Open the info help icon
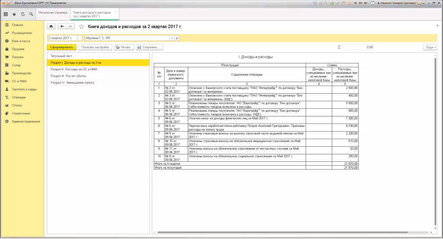The width and height of the screenshot is (443, 239). (x=420, y=3)
